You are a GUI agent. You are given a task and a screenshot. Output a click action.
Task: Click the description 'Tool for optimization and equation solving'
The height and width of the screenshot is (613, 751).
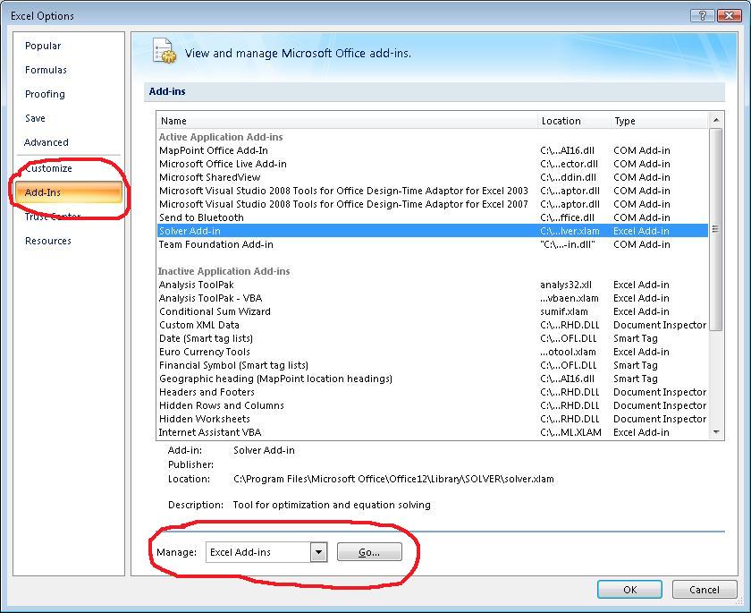(x=332, y=505)
